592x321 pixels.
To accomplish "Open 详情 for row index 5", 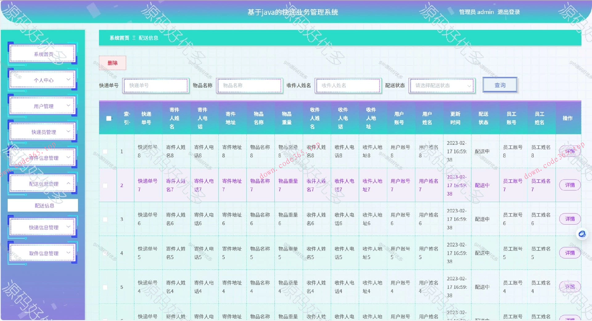I will coord(570,287).
